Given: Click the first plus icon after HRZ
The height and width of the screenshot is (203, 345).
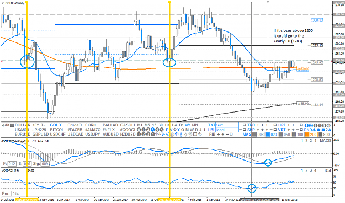Looking at the screenshot, I should pyautogui.click(x=289, y=125).
